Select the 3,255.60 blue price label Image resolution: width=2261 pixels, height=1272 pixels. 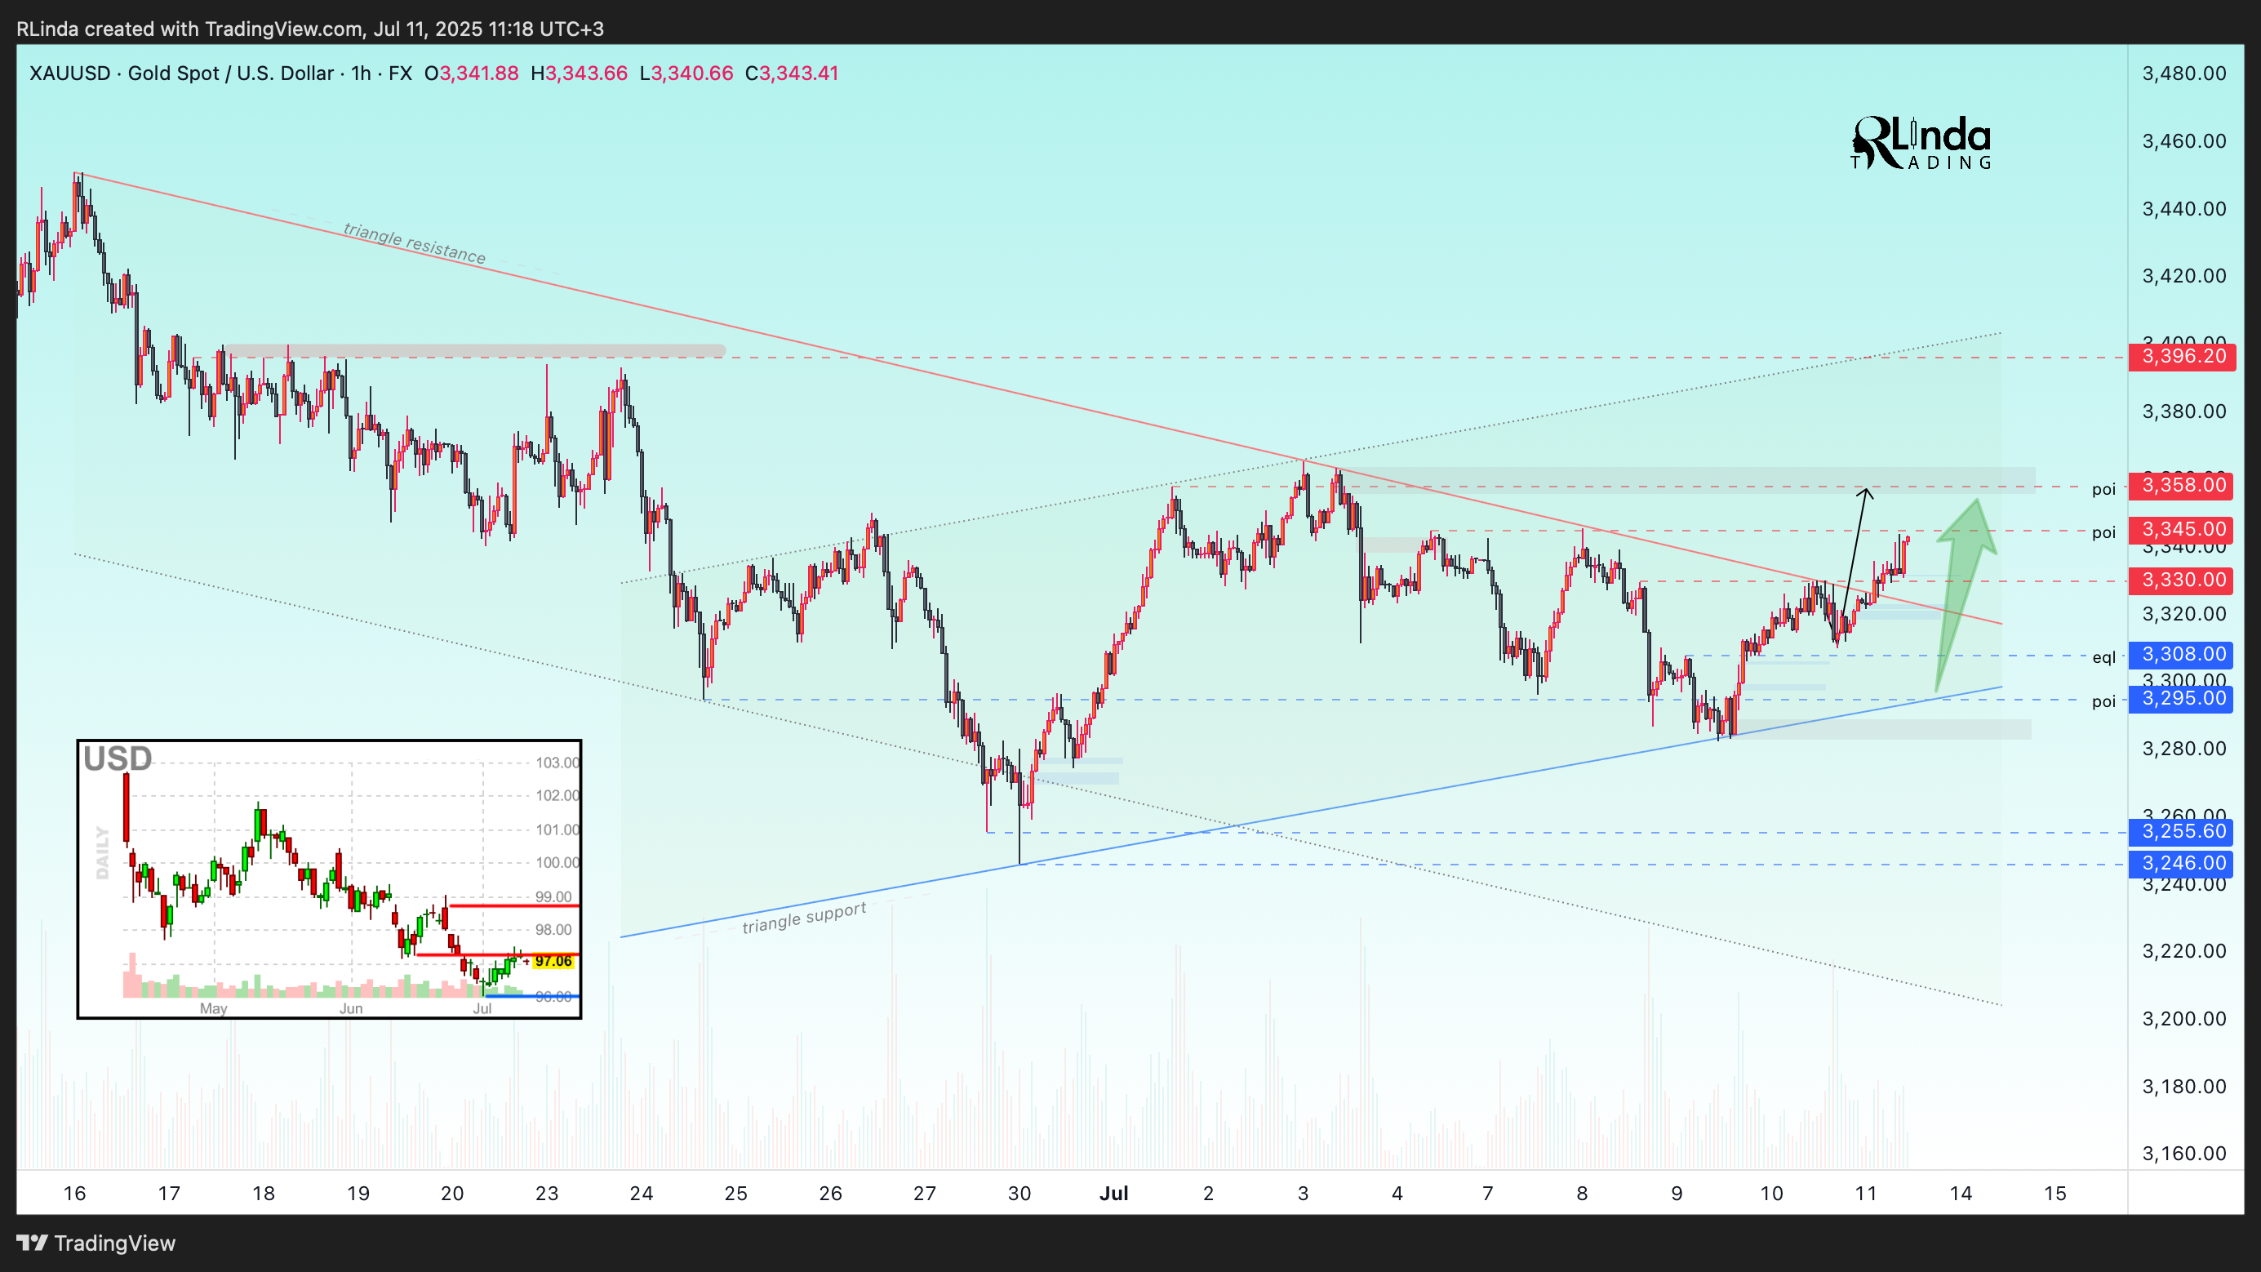point(2182,831)
